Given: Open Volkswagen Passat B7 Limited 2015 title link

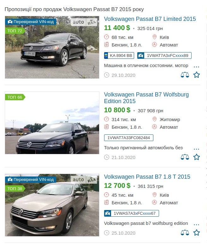Looking at the screenshot, I should (x=150, y=19).
